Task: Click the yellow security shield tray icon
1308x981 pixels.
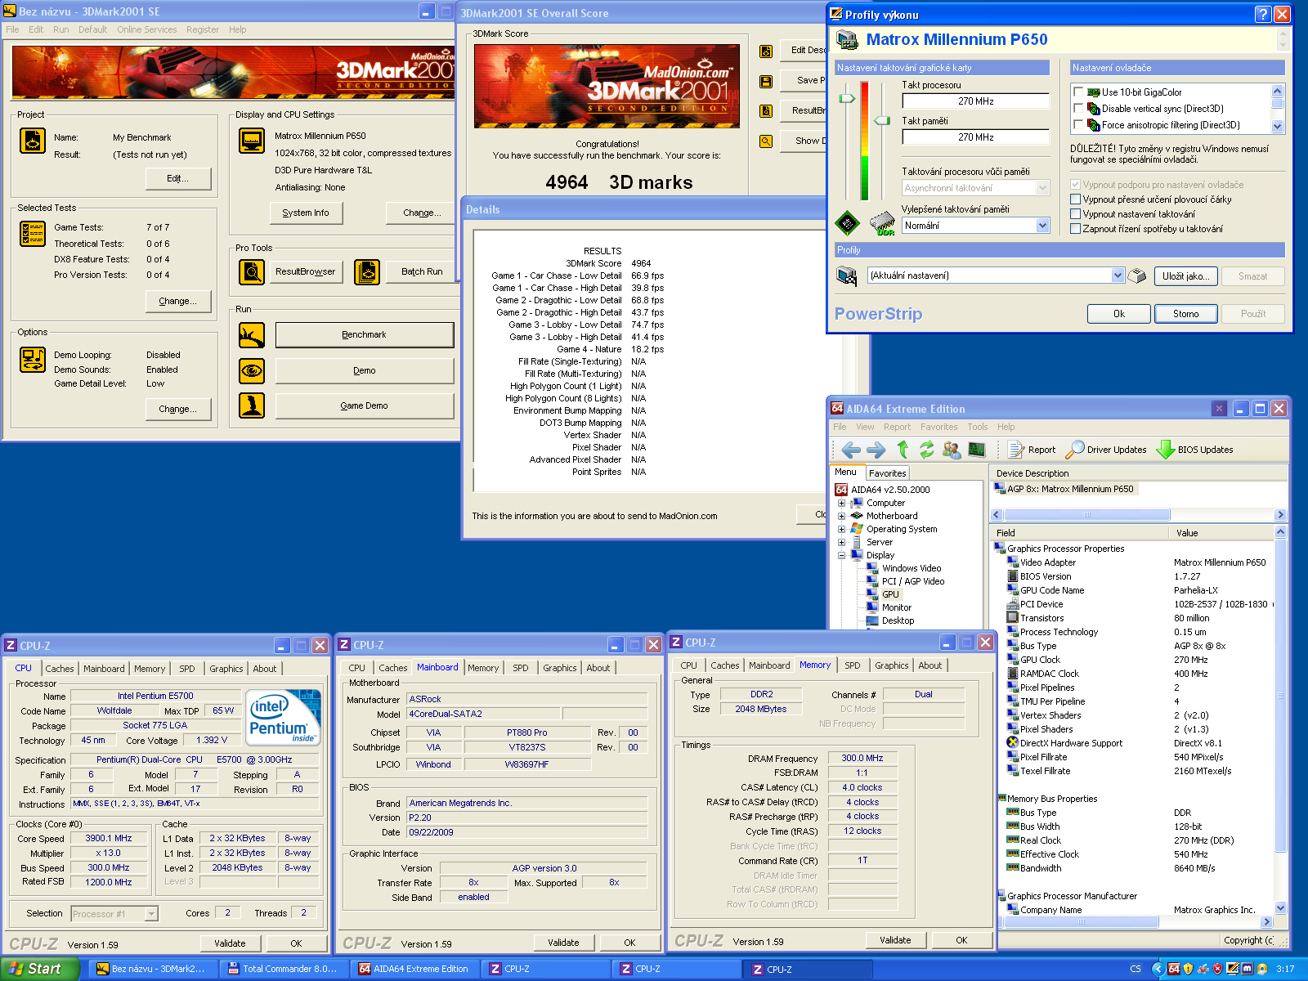Action: coord(1189,969)
